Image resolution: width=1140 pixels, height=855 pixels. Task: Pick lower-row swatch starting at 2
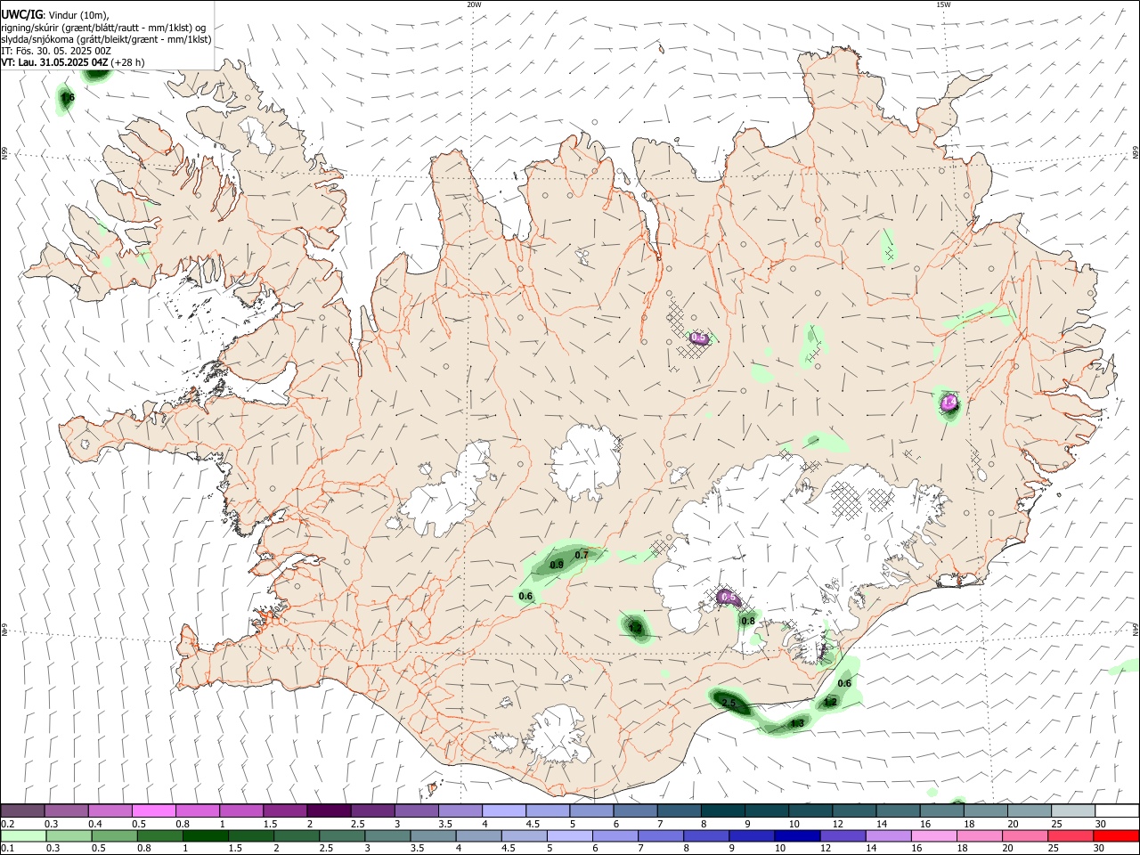[x=297, y=835]
